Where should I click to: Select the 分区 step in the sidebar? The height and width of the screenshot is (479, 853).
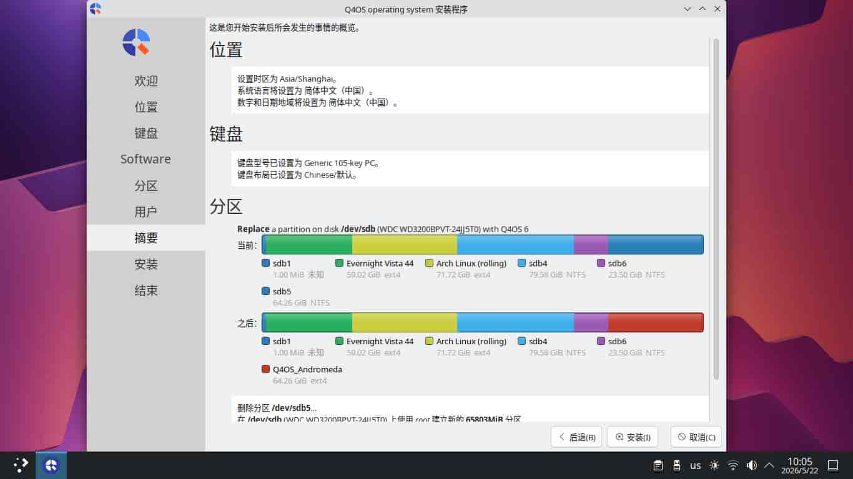pos(146,186)
